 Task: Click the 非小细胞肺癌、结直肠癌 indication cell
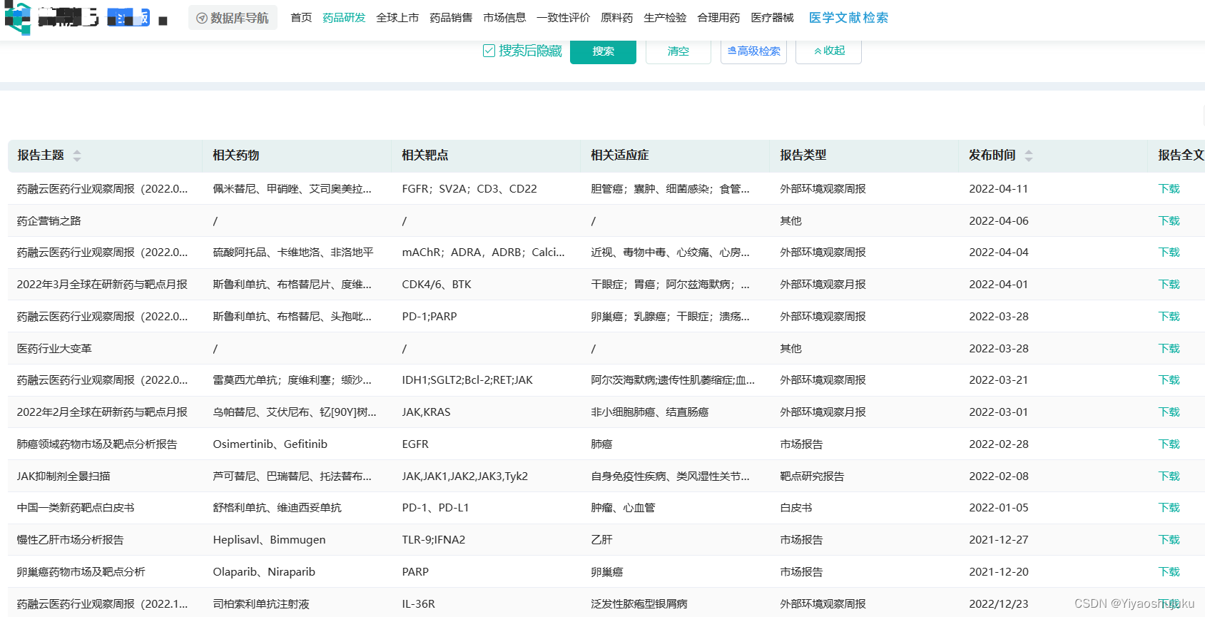coord(650,412)
